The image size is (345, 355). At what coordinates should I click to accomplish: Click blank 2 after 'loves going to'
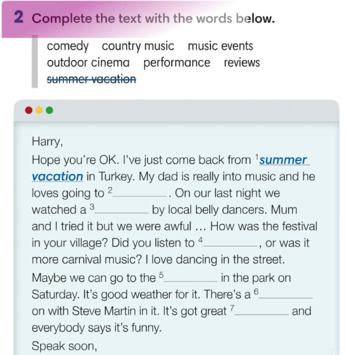tap(140, 193)
